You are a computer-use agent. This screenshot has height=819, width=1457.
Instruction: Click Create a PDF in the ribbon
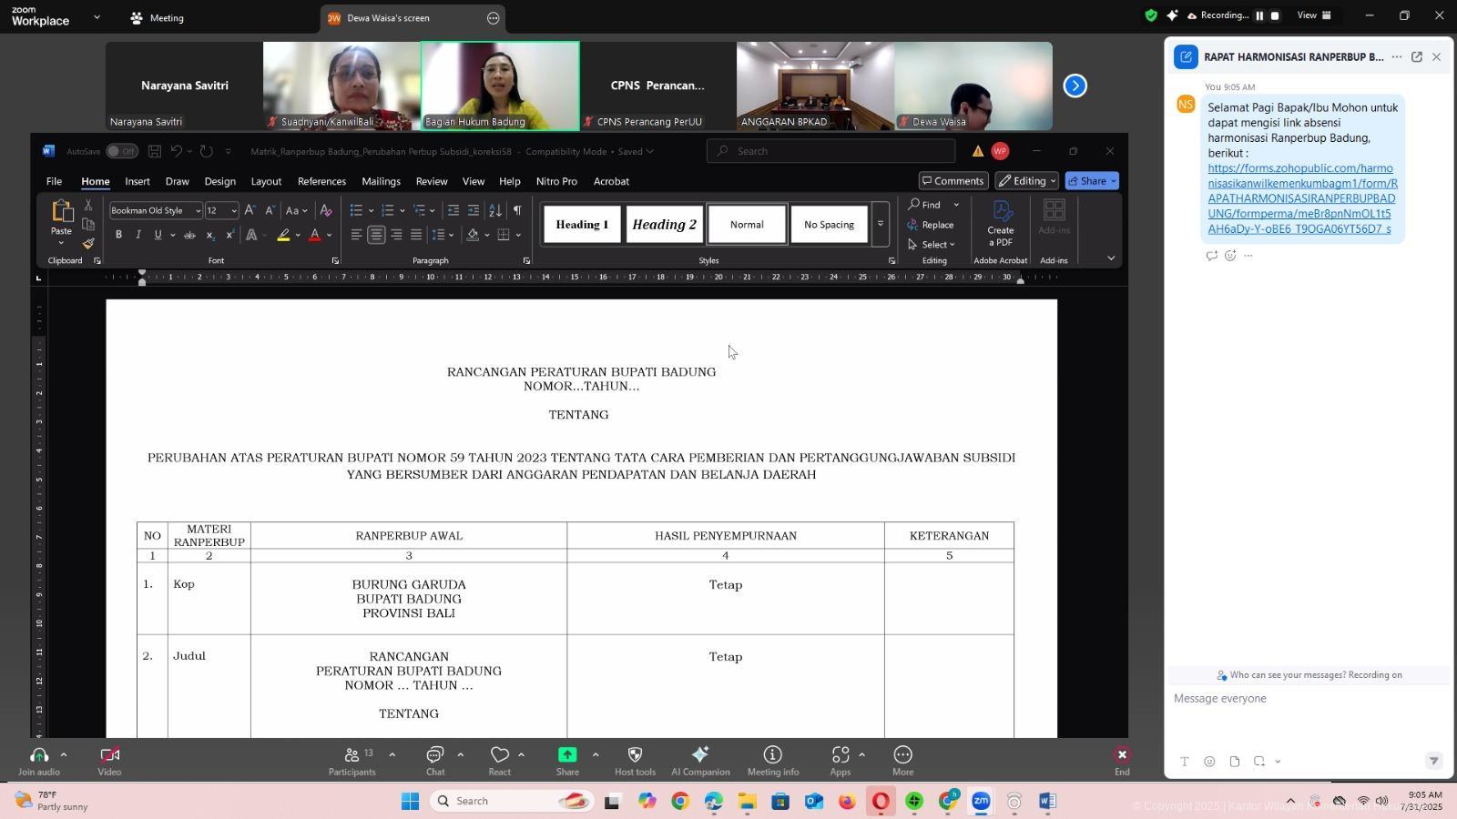pyautogui.click(x=1000, y=223)
